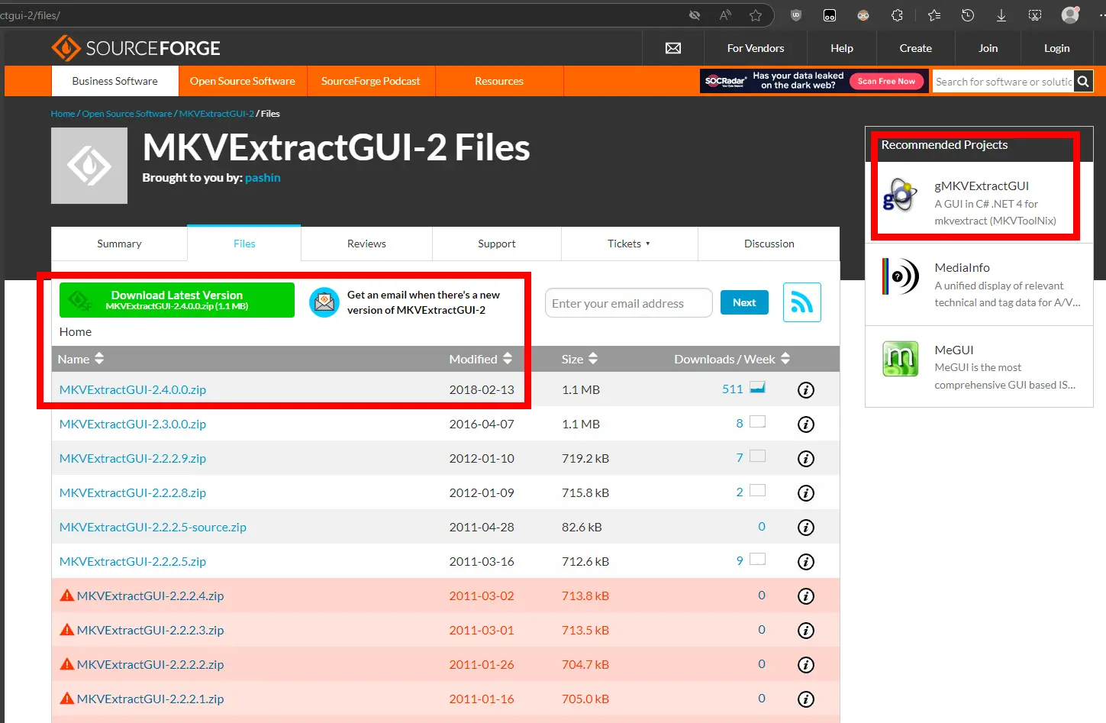Viewport: 1106px width, 723px height.
Task: Expand the Tickets dropdown tab
Action: tap(629, 244)
